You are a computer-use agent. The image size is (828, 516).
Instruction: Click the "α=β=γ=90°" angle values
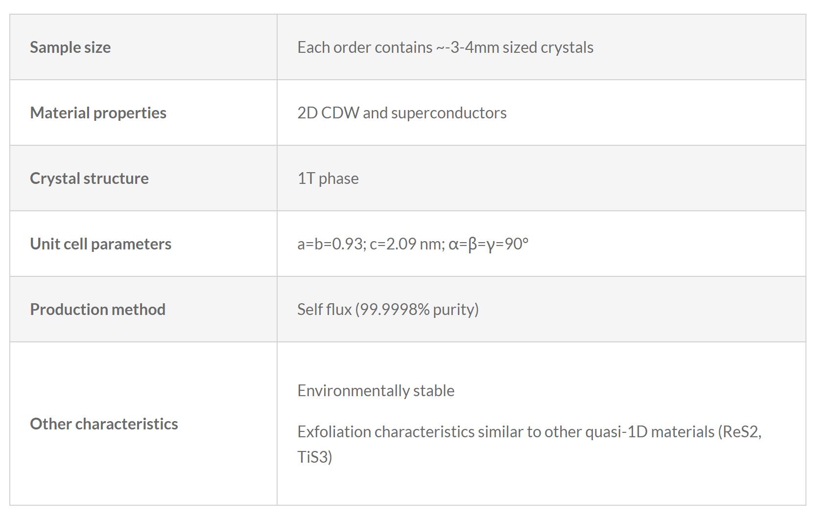coord(488,244)
